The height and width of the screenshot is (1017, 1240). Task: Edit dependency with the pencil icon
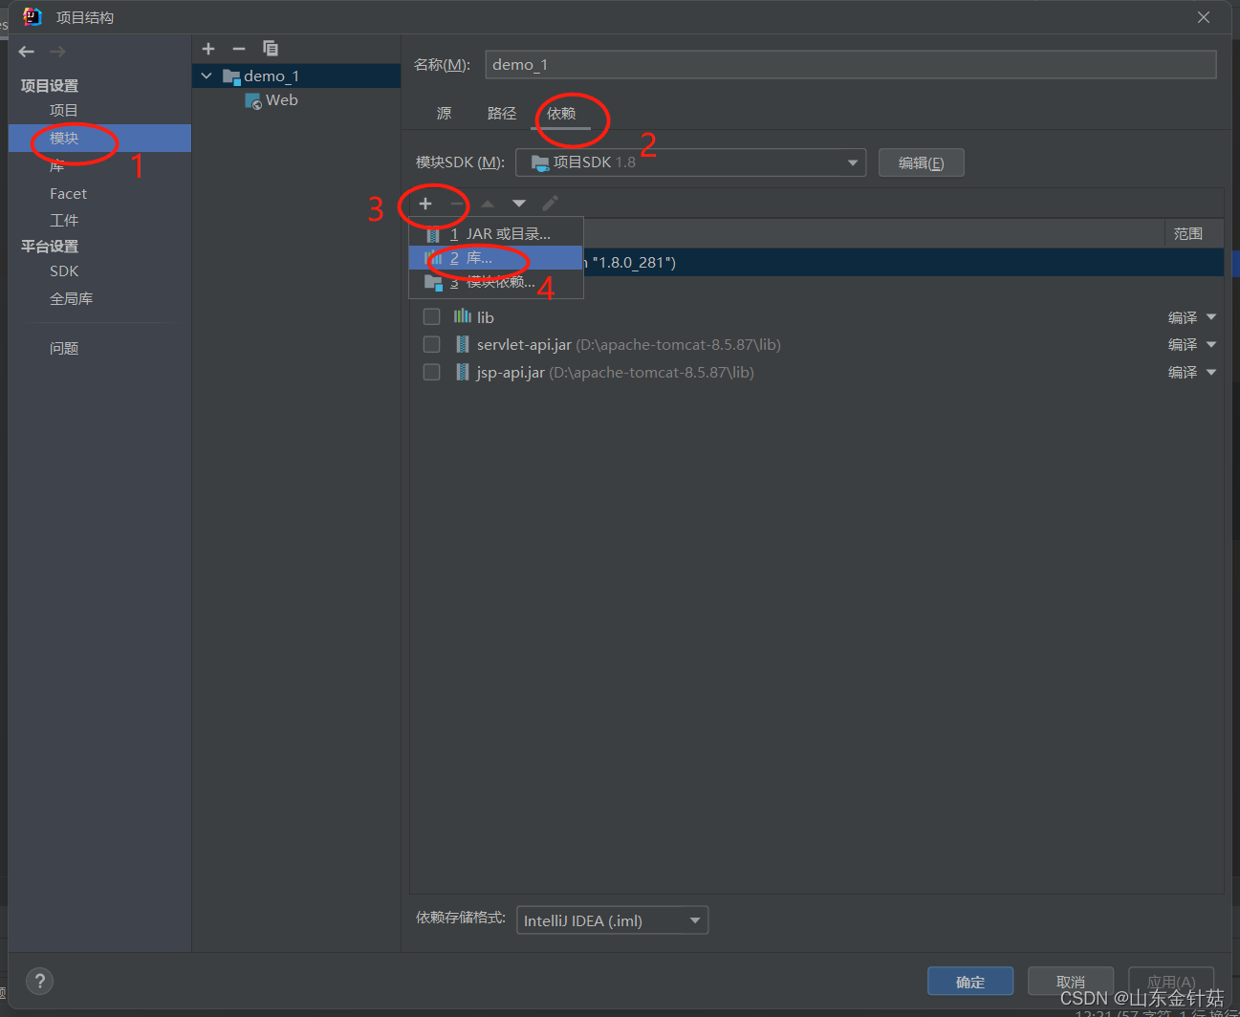[x=550, y=204]
